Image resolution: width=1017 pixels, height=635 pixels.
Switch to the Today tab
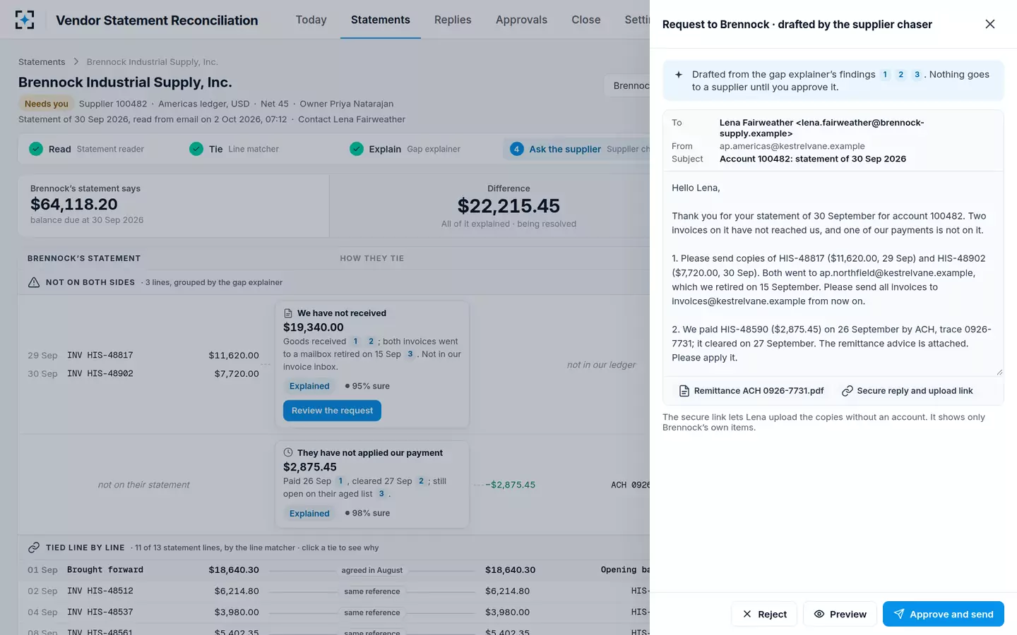tap(311, 20)
